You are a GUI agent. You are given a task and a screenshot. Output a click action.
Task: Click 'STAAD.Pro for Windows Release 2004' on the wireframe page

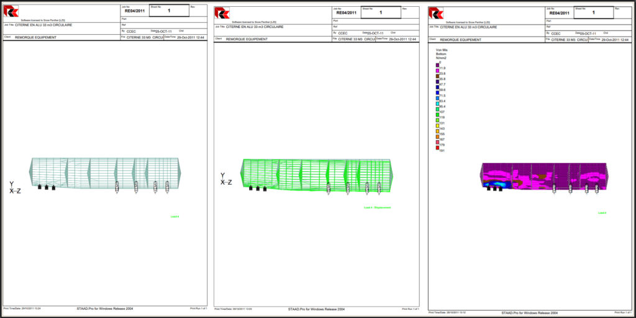[x=105, y=308]
